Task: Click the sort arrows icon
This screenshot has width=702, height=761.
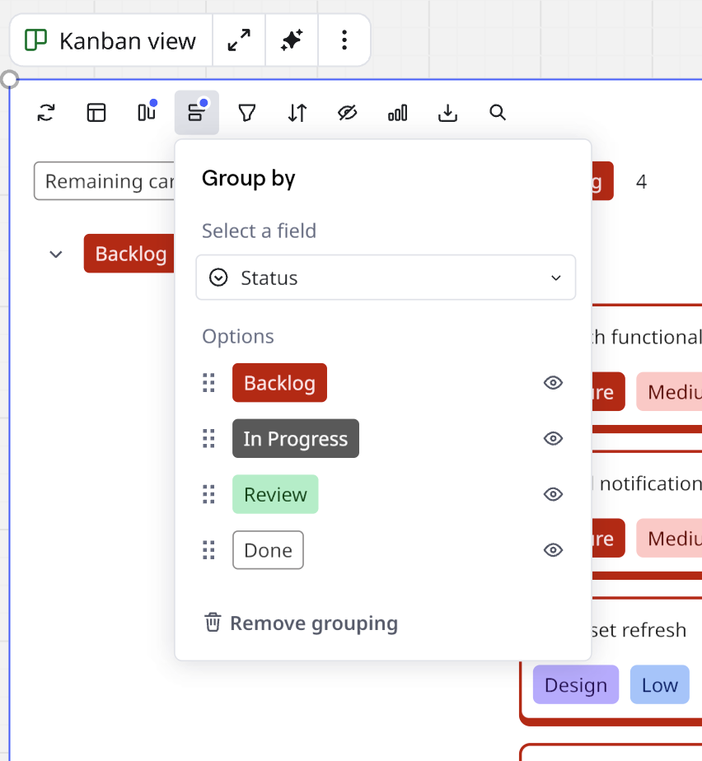Action: (x=297, y=113)
